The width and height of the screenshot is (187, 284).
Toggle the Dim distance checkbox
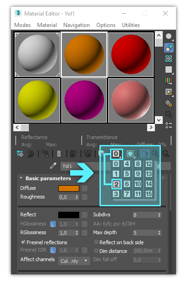[x=96, y=251]
